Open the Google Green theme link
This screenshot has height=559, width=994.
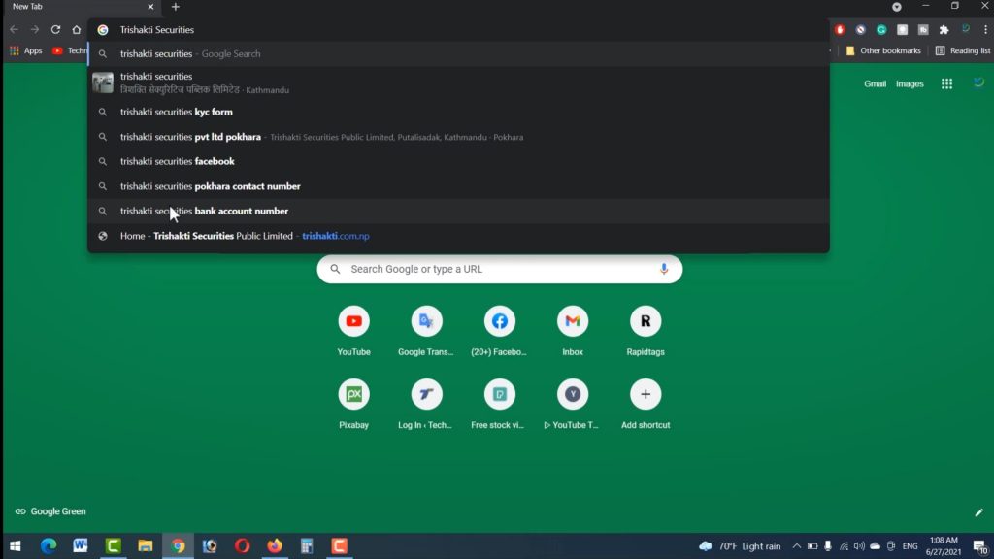(50, 511)
